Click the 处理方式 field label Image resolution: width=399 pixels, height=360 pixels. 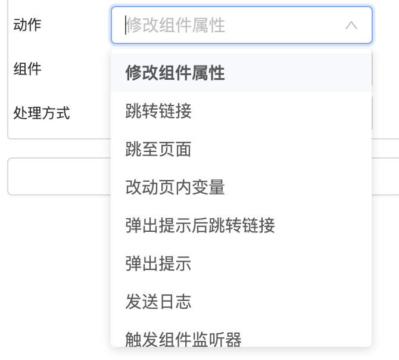pos(42,113)
